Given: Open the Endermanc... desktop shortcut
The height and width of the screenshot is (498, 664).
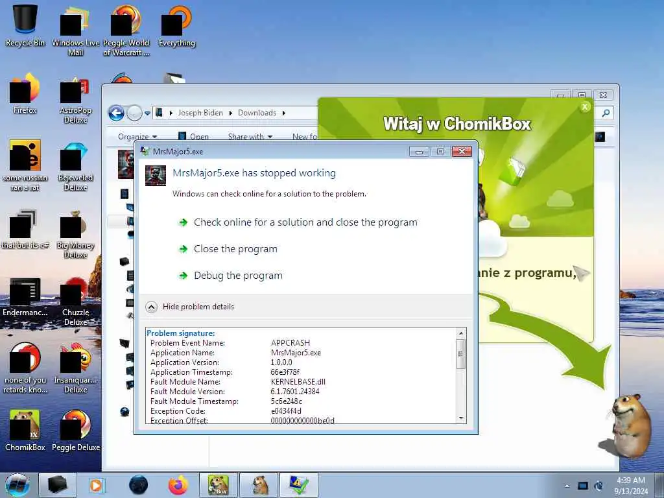Looking at the screenshot, I should pyautogui.click(x=25, y=296).
